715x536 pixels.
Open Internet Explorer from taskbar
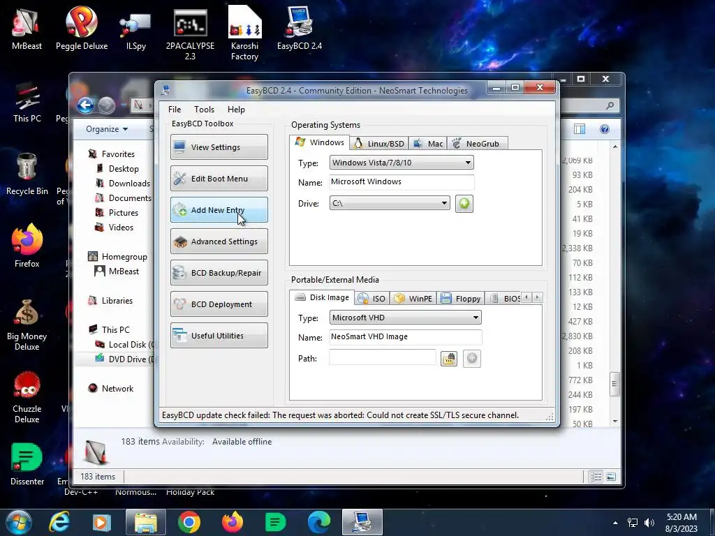point(59,522)
